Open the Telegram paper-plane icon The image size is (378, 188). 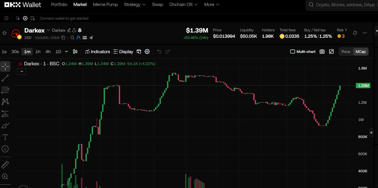click(91, 38)
